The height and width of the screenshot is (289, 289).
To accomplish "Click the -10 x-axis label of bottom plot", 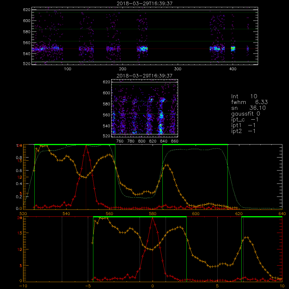I will tap(23, 286).
